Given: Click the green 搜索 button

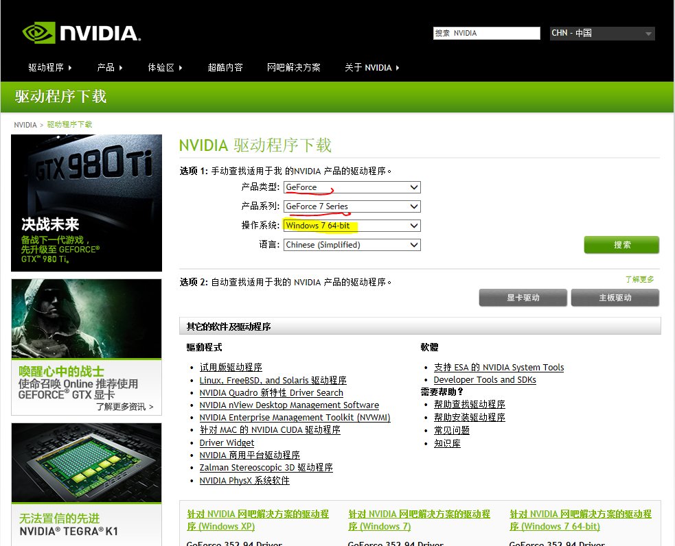Looking at the screenshot, I should tap(621, 244).
